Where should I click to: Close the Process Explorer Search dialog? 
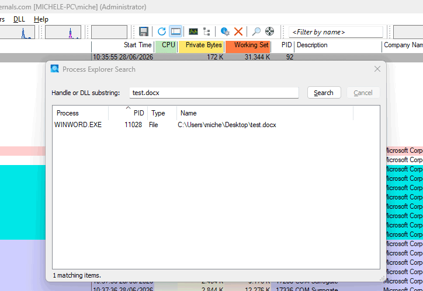377,69
